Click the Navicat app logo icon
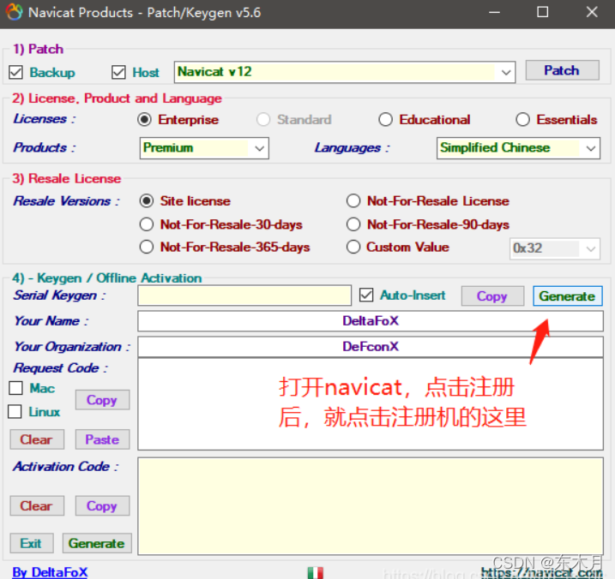Viewport: 615px width, 579px height. pyautogui.click(x=14, y=12)
